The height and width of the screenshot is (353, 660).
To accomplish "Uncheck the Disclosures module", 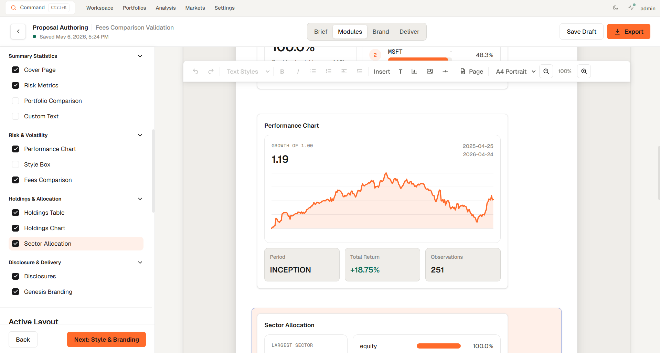I will coord(15,276).
